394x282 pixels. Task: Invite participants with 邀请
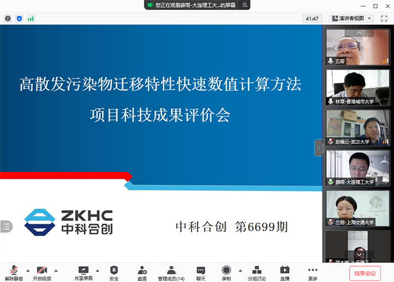click(x=142, y=273)
